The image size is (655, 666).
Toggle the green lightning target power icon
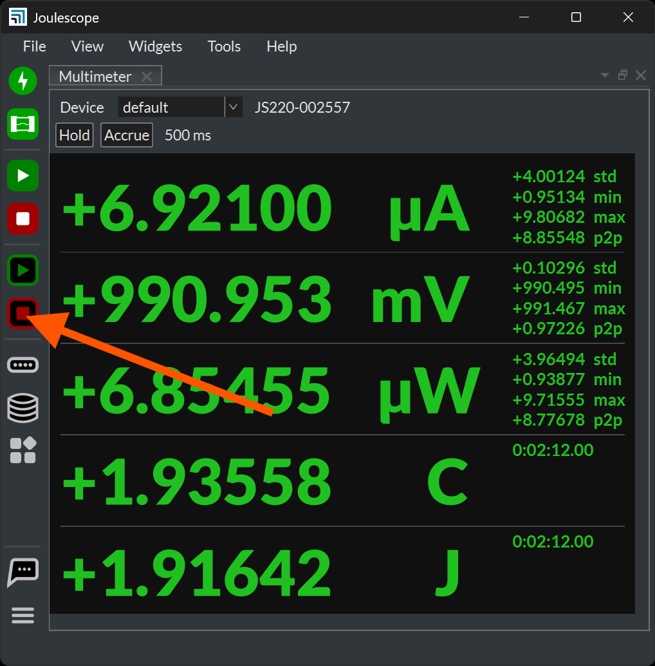point(23,81)
